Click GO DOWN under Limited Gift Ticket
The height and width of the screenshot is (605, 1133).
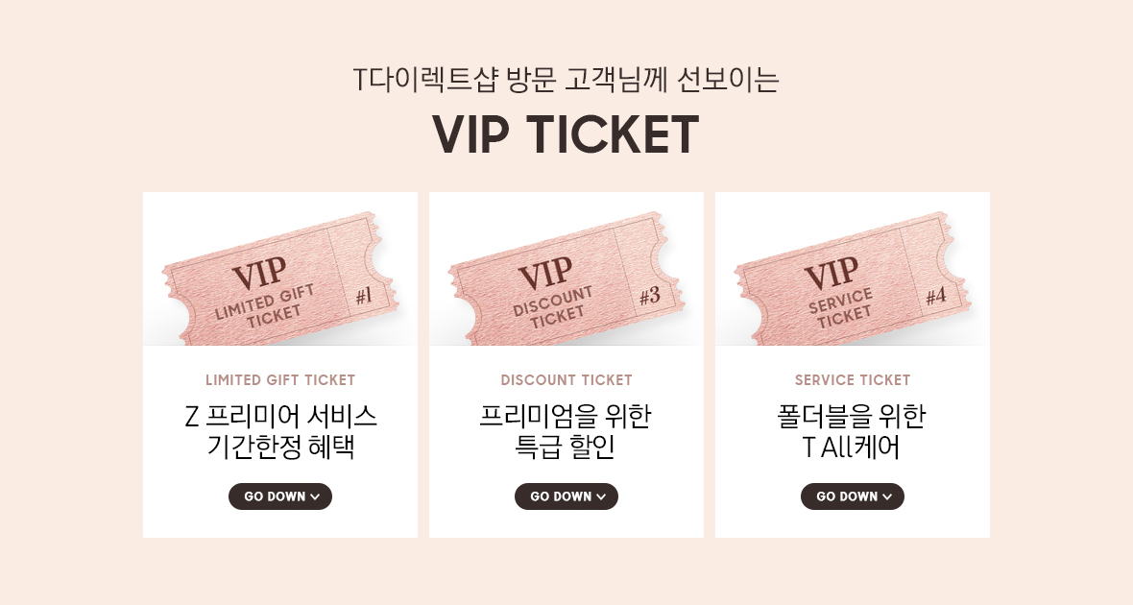point(280,496)
